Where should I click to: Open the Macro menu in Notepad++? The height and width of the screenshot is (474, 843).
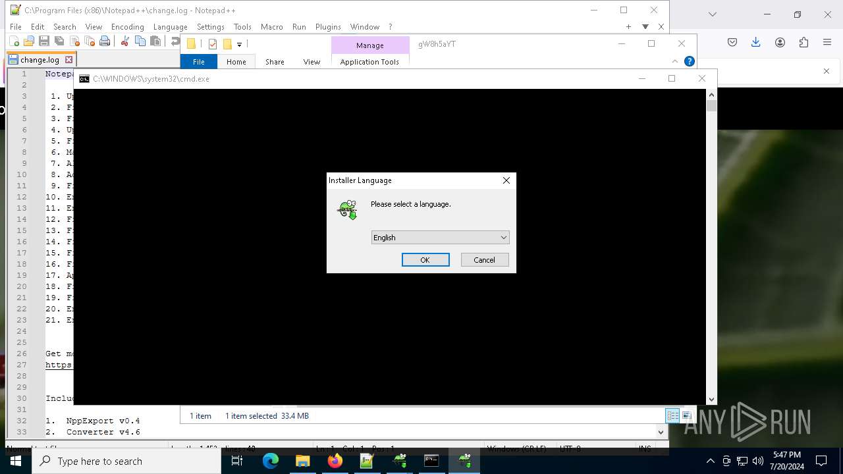[x=271, y=27]
